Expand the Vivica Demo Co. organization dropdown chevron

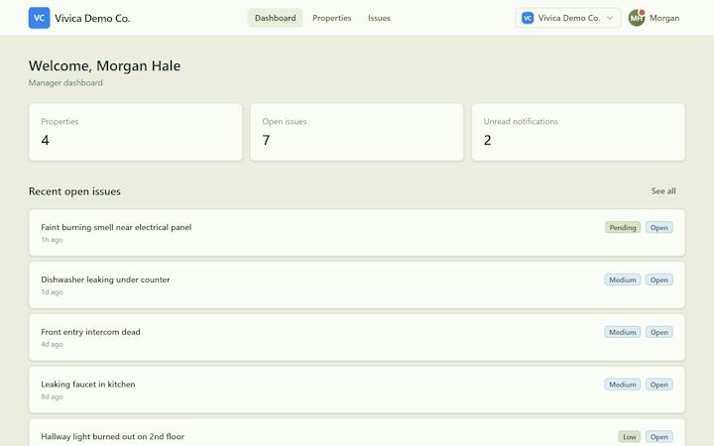click(610, 18)
